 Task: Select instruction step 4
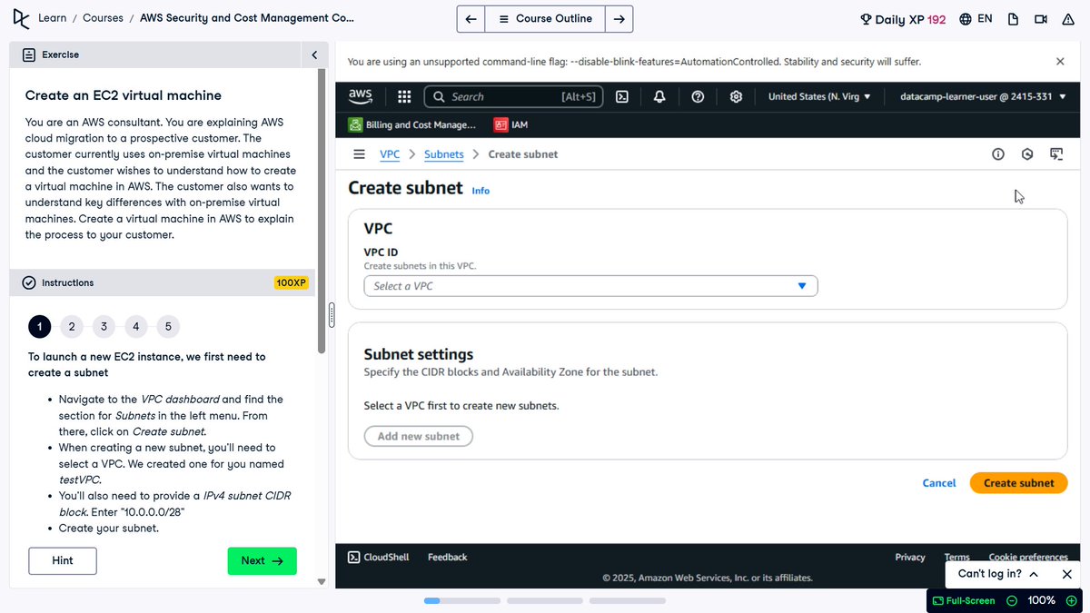coord(135,327)
